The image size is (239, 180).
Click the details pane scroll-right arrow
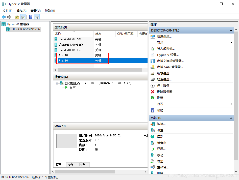pyautogui.click(x=146, y=171)
